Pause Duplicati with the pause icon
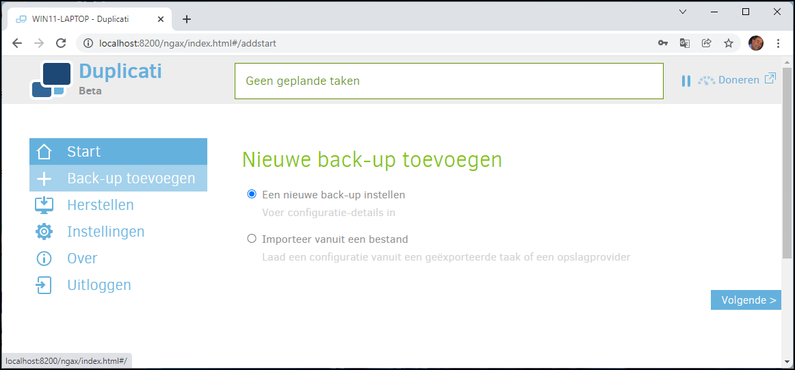 tap(686, 81)
